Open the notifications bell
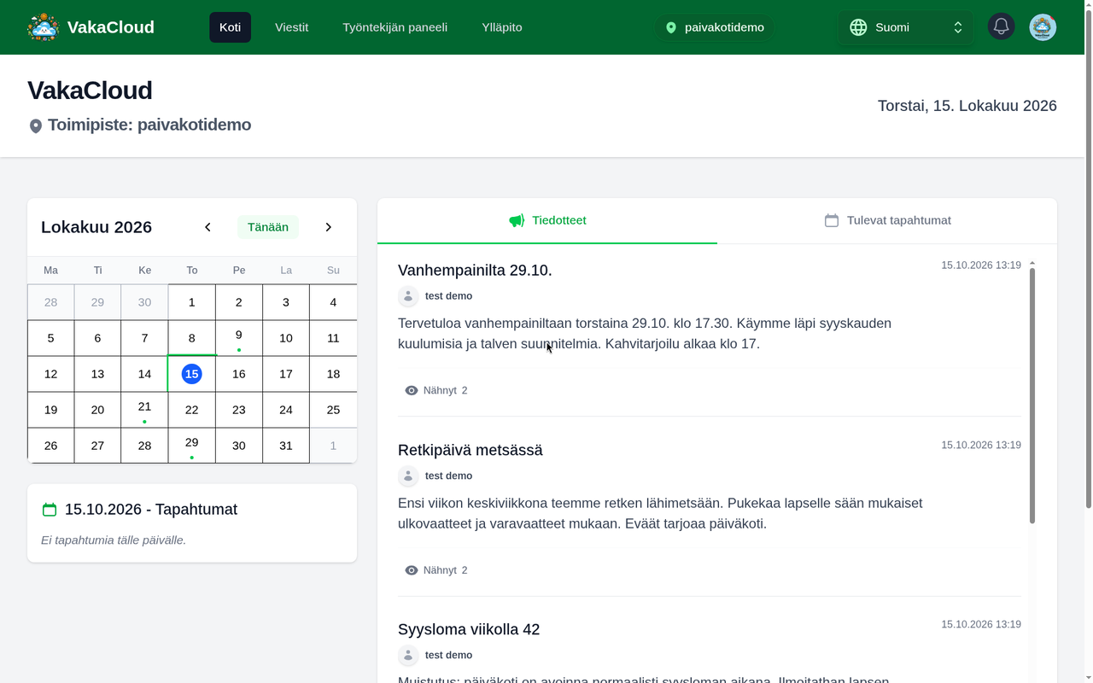 point(1002,27)
